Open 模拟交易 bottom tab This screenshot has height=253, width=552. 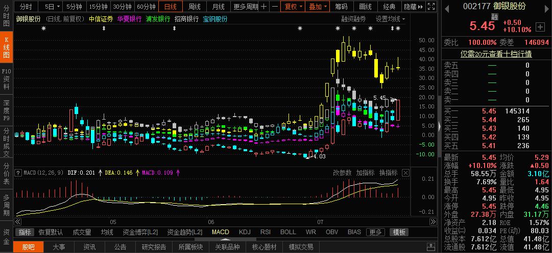301,247
